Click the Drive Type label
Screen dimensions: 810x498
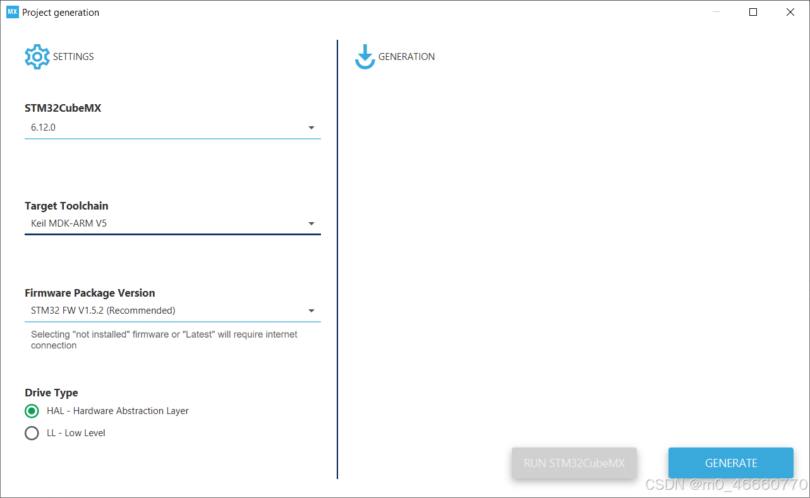(51, 393)
